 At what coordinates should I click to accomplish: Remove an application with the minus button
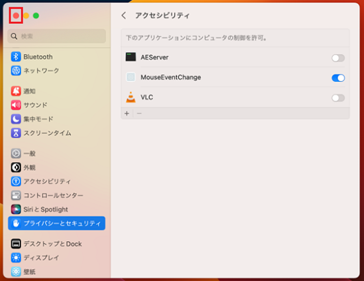(139, 114)
